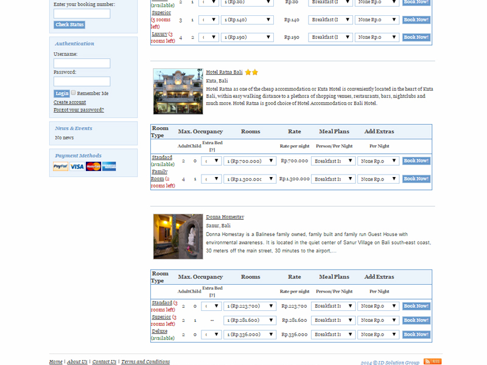Viewport: 487px width, 365px height.
Task: Go to About Us in footer
Action: pyautogui.click(x=77, y=362)
